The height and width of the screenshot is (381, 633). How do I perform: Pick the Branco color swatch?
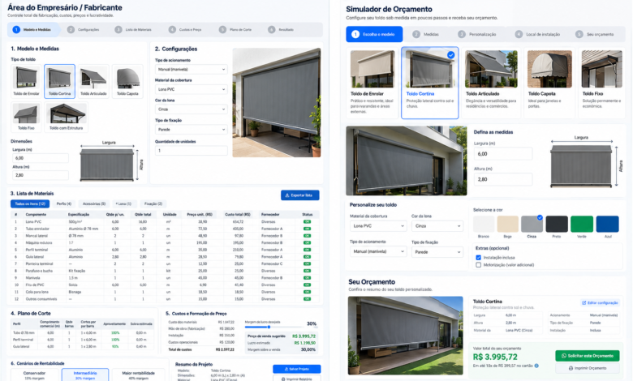pos(484,225)
